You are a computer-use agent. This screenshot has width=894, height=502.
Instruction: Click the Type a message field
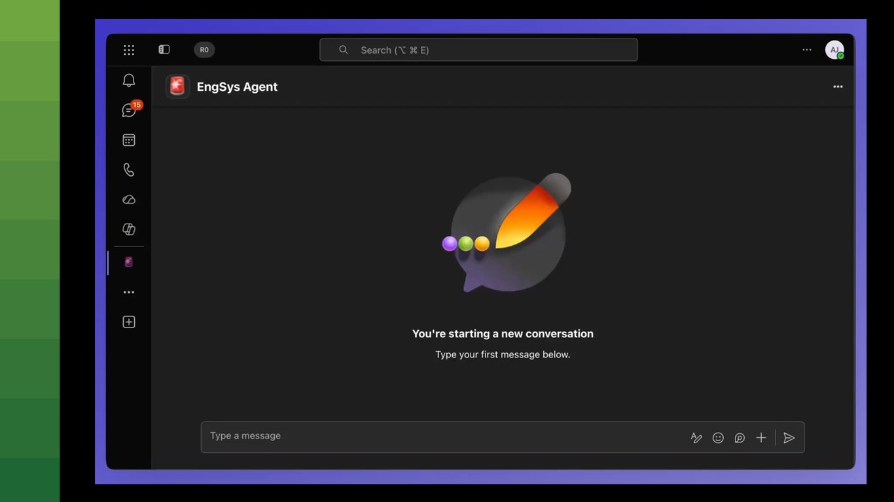(x=445, y=437)
